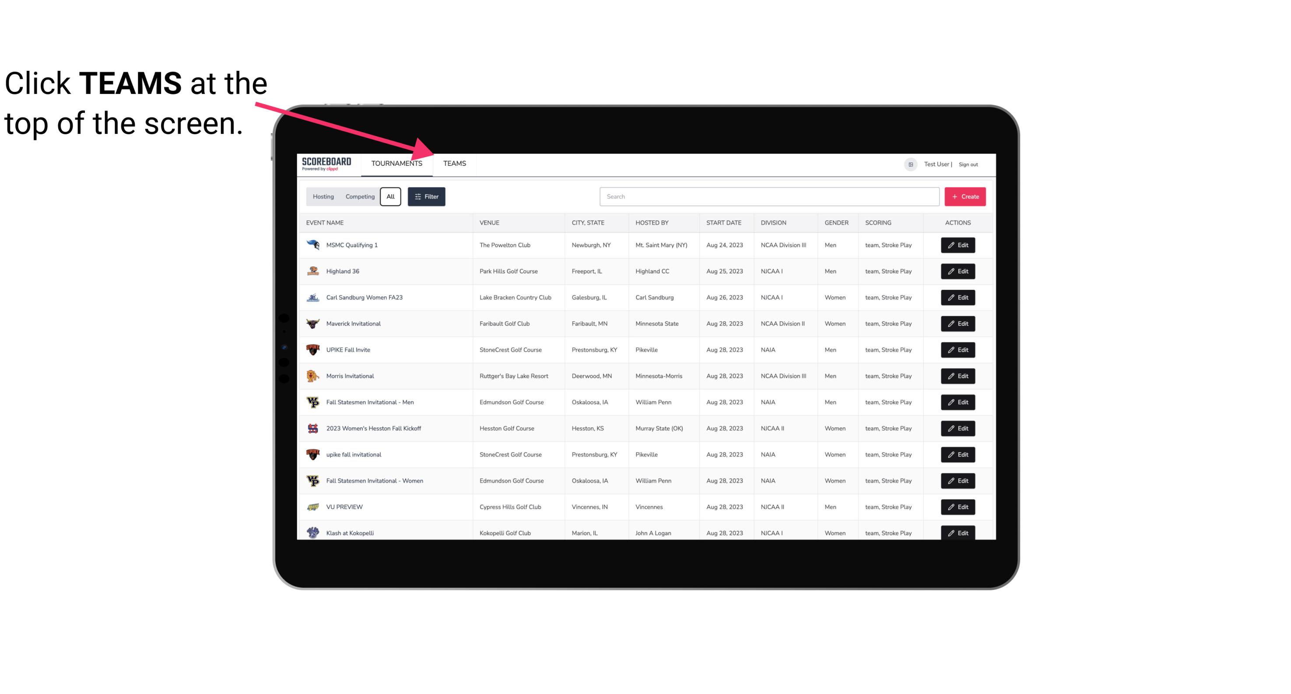Viewport: 1291px width, 694px height.
Task: Toggle the Hosting filter button
Action: [x=323, y=197]
